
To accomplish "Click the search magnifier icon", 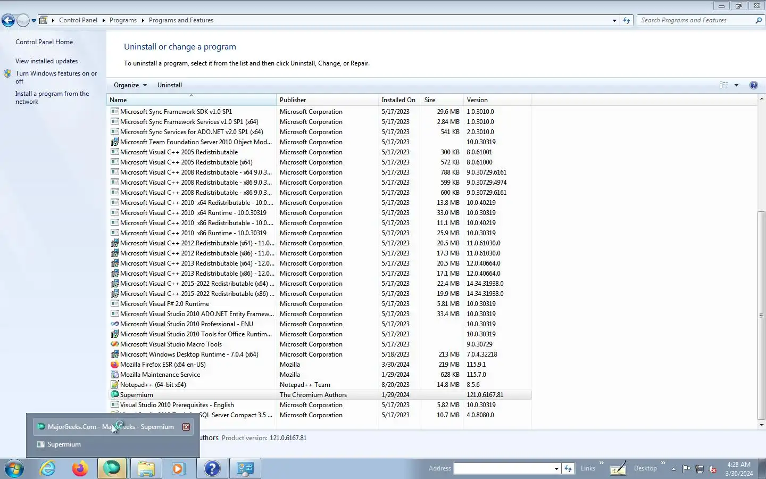I will (759, 20).
